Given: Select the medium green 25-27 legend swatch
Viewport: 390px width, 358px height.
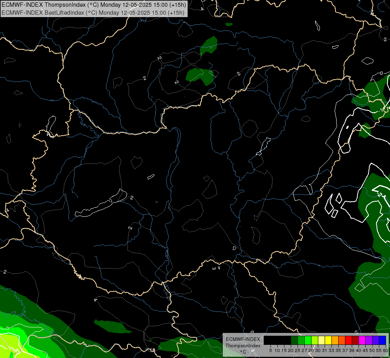Looking at the screenshot, I should pyautogui.click(x=301, y=340).
